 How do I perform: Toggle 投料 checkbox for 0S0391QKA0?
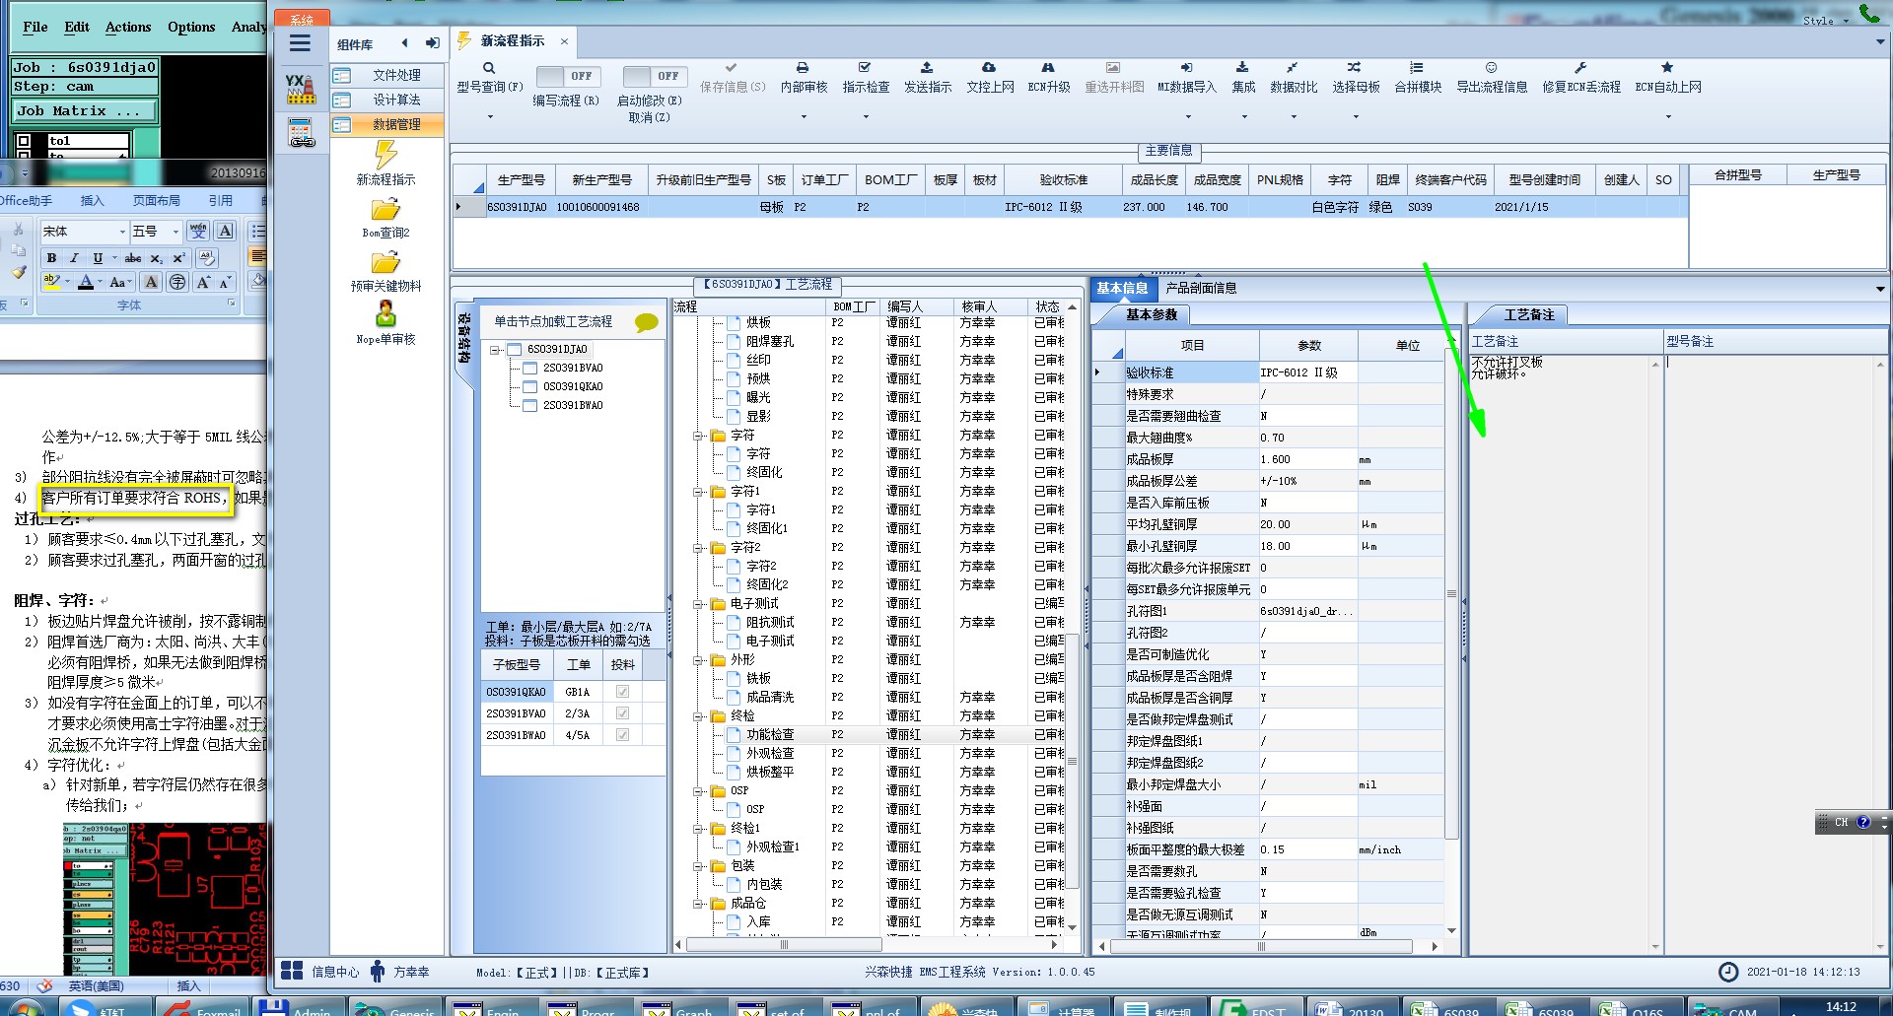(x=622, y=692)
